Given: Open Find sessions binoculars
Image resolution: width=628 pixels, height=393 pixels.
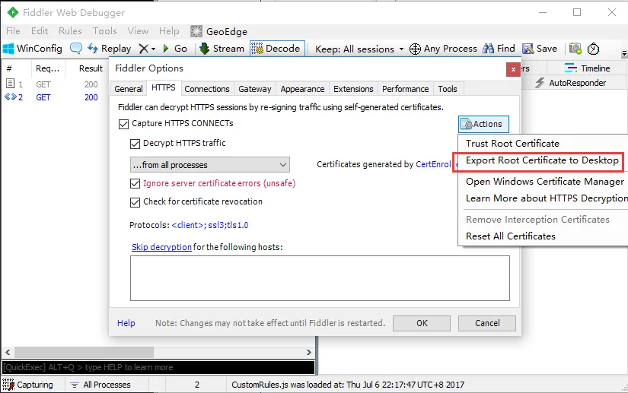Looking at the screenshot, I should click(499, 49).
